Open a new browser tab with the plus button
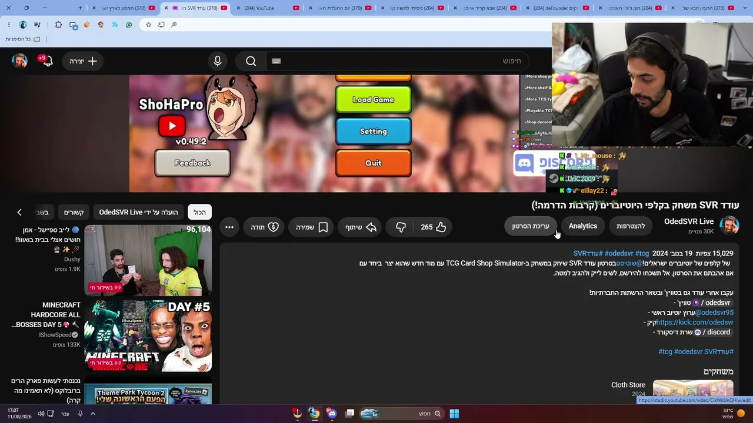 point(81,8)
